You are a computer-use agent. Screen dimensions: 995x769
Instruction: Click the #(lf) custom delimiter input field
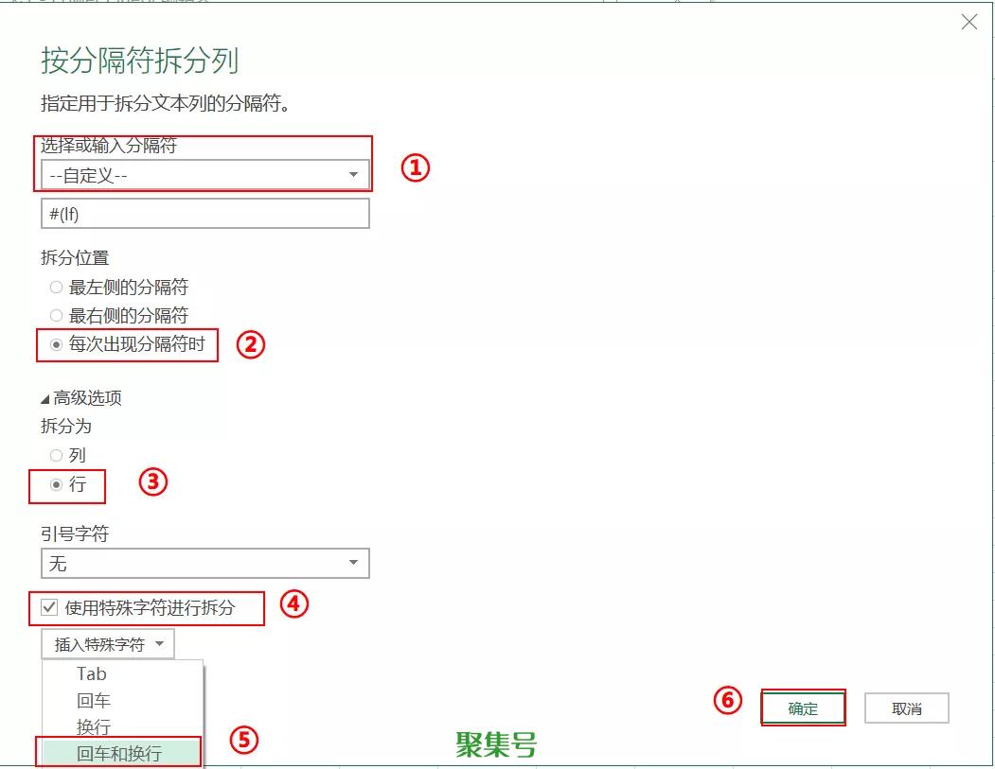204,214
